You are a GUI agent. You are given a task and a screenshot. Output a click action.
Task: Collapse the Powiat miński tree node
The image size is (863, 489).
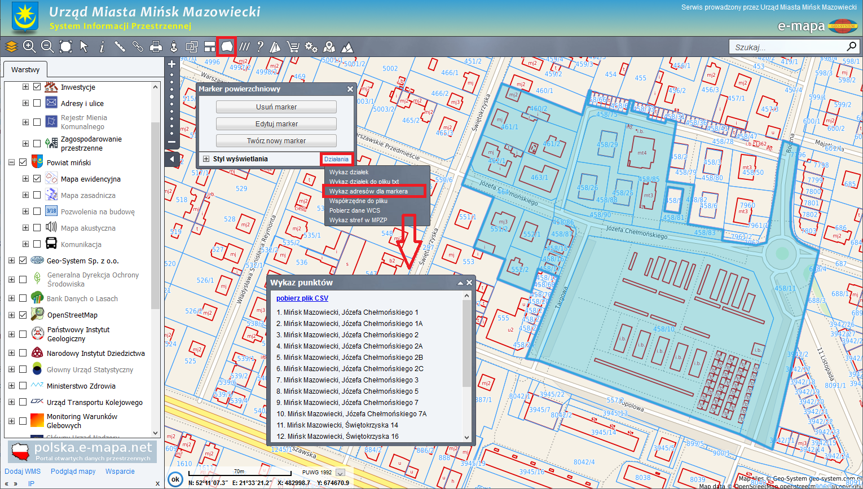pos(11,162)
